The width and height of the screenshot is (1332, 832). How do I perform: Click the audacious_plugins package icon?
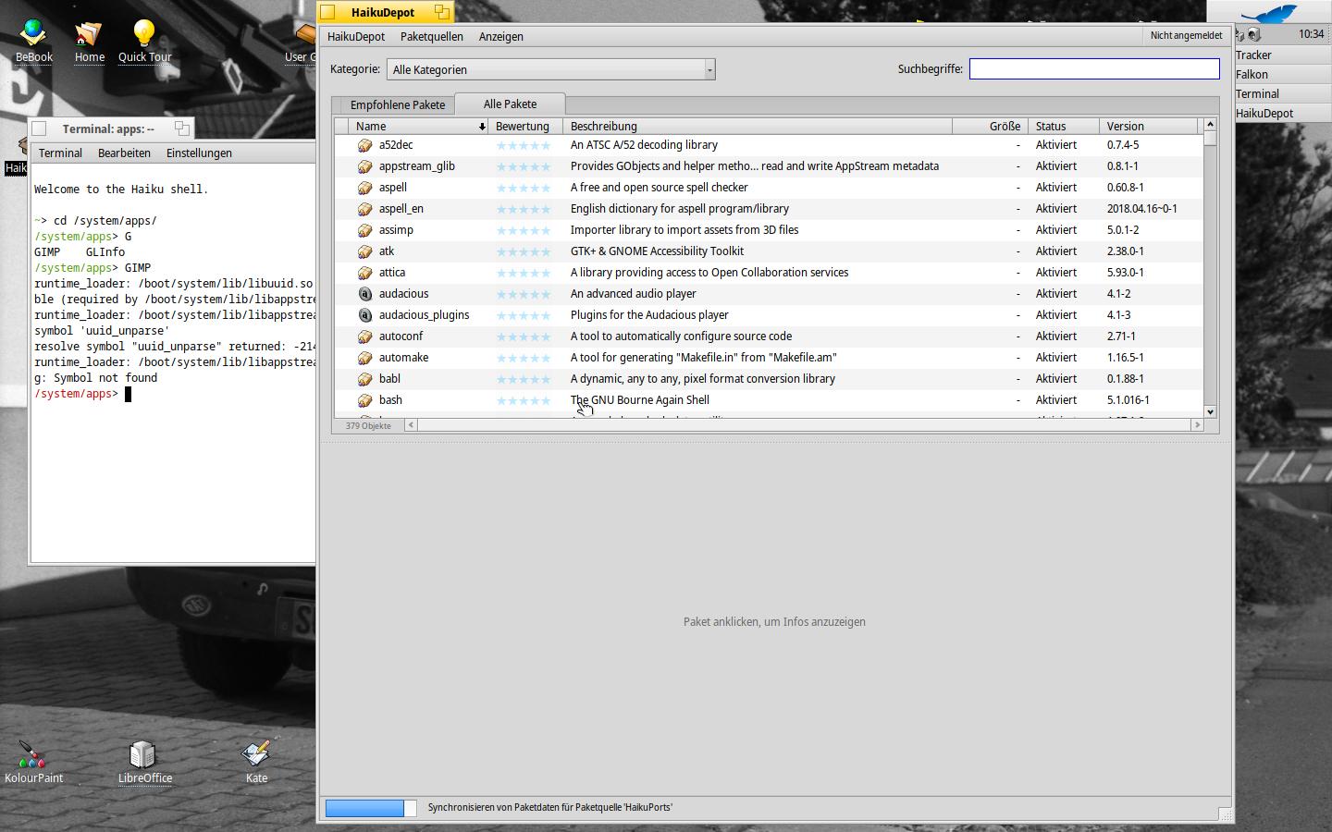point(364,315)
